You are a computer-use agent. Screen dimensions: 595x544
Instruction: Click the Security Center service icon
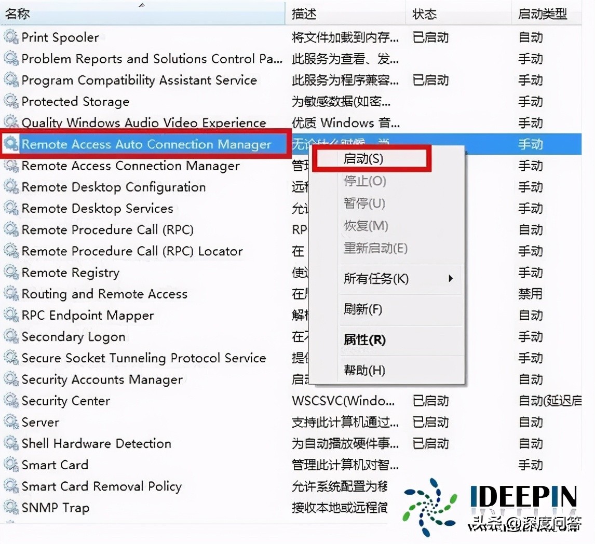coord(11,400)
